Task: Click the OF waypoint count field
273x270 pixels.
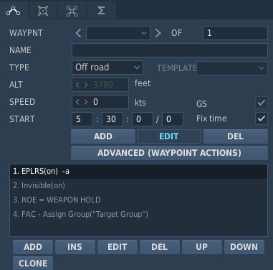Action: pyautogui.click(x=235, y=33)
